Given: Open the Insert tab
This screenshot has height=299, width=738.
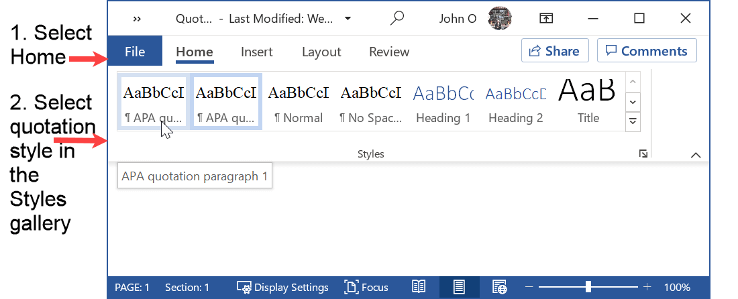Looking at the screenshot, I should [x=256, y=52].
